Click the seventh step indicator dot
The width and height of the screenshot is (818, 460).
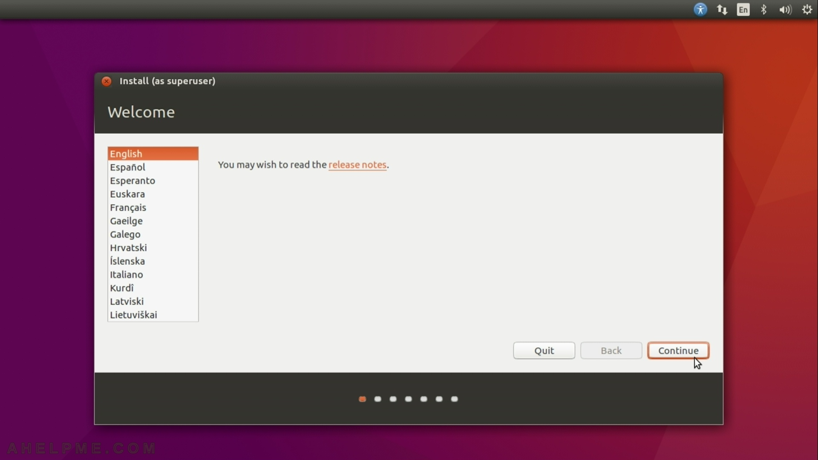pos(455,399)
